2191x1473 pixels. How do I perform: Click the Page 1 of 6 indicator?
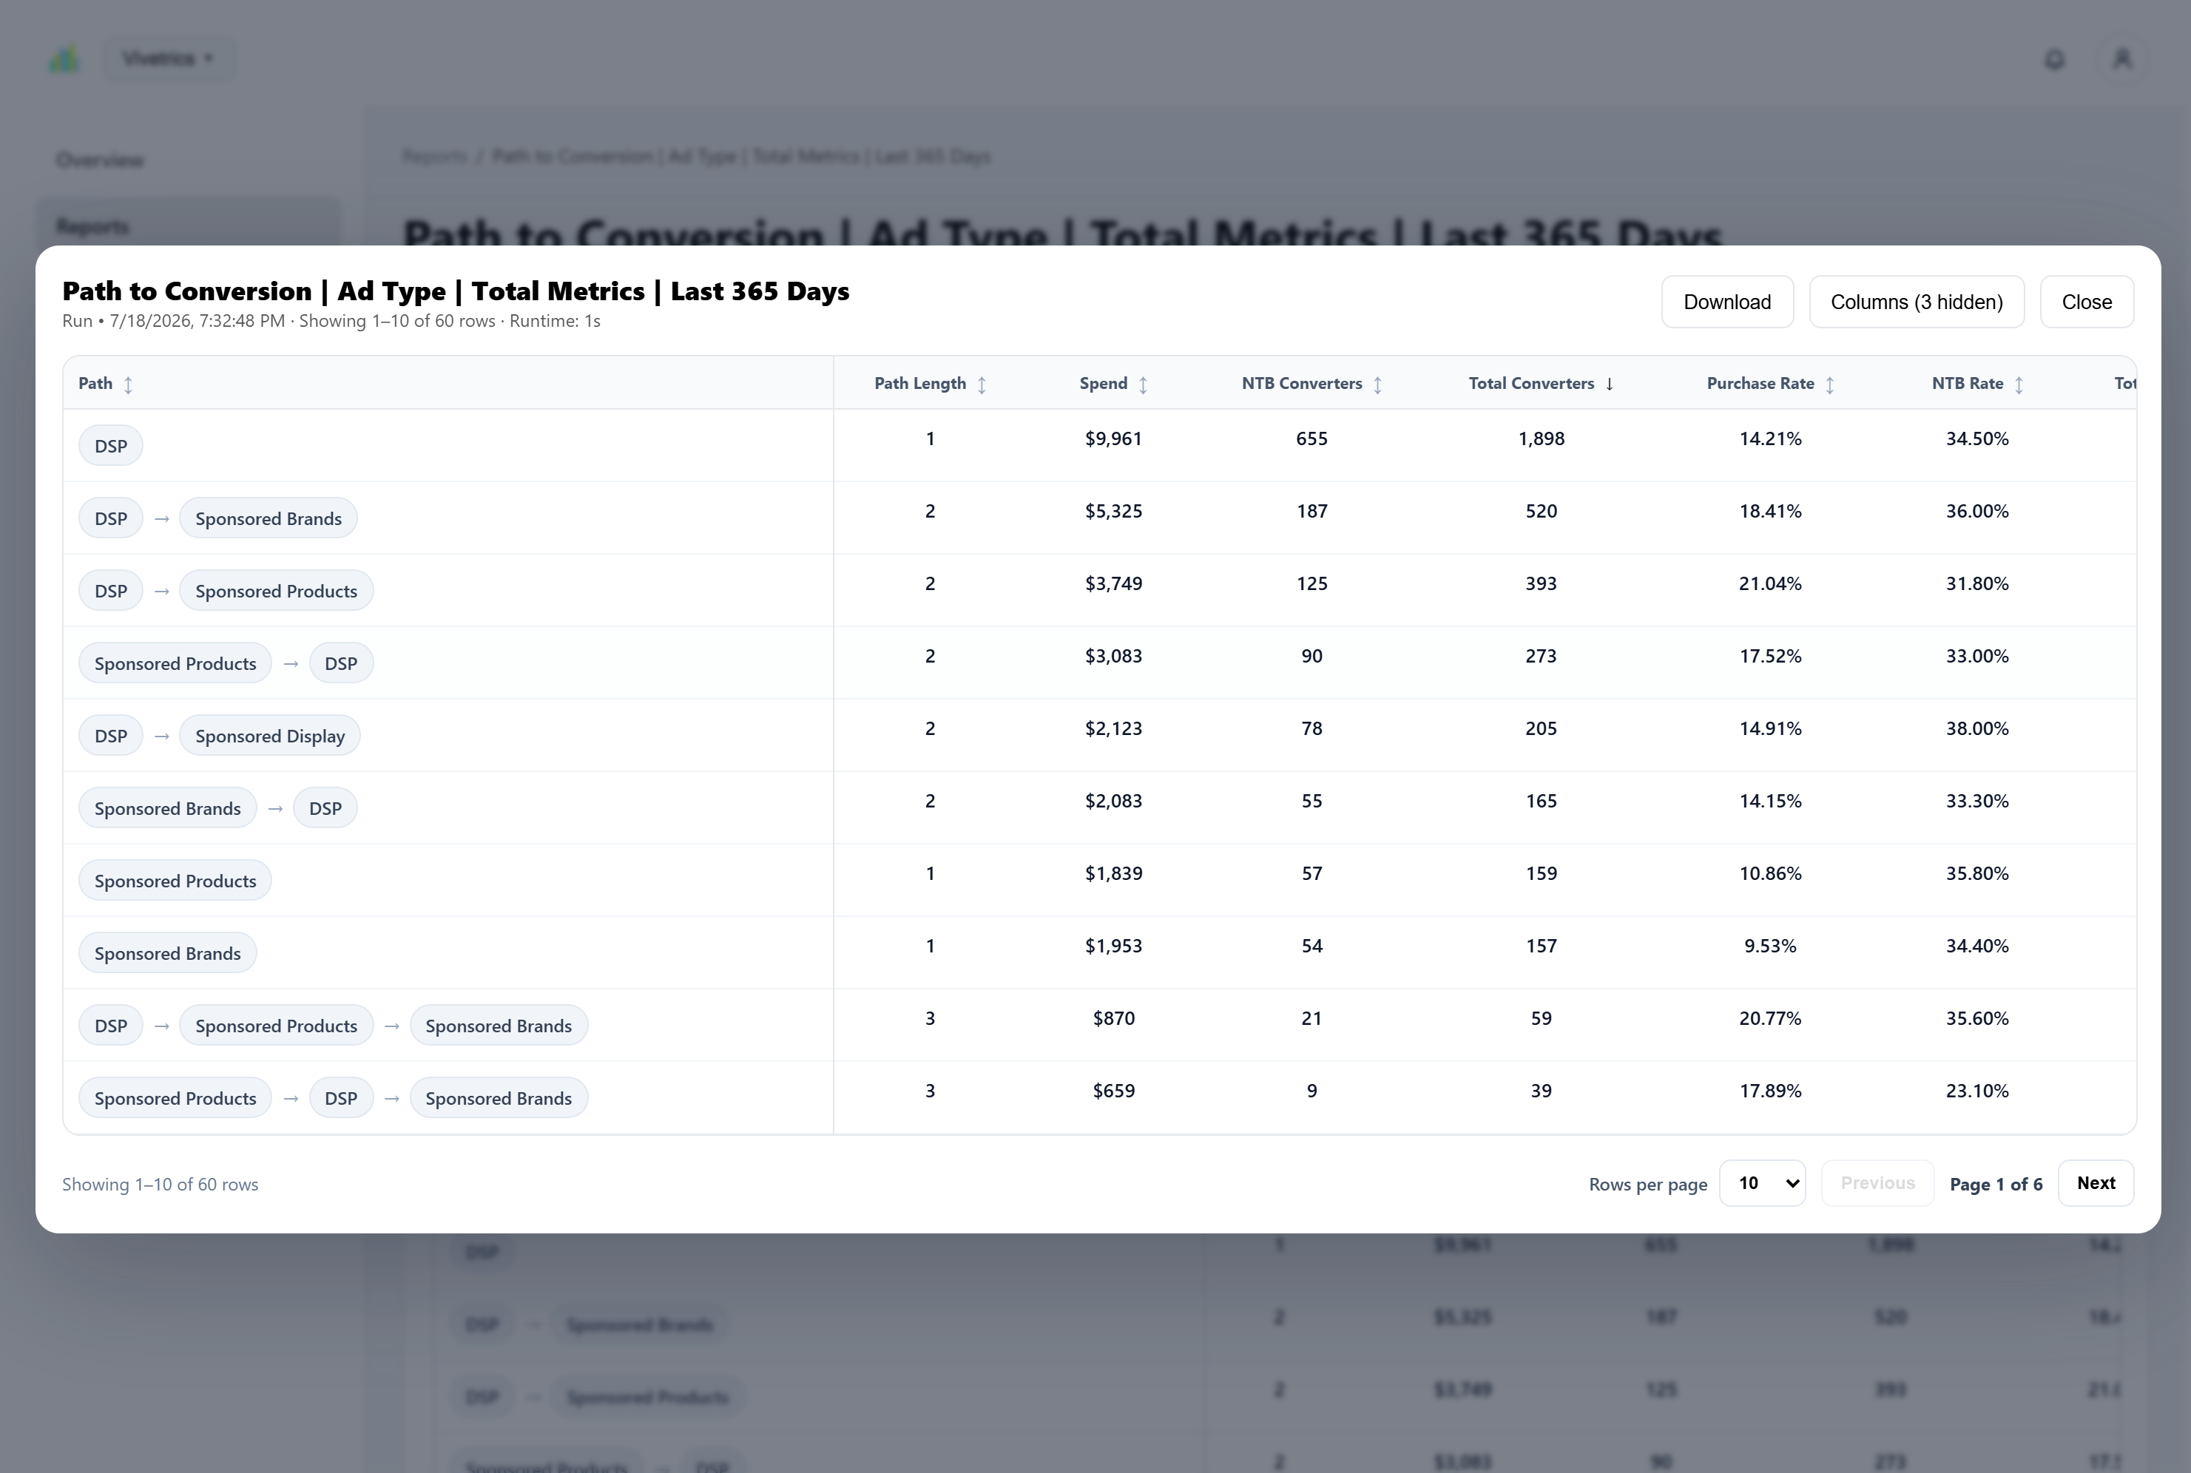[1996, 1184]
